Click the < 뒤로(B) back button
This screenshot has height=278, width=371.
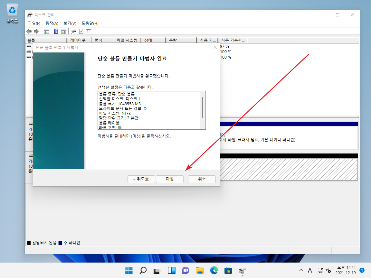tap(141, 179)
